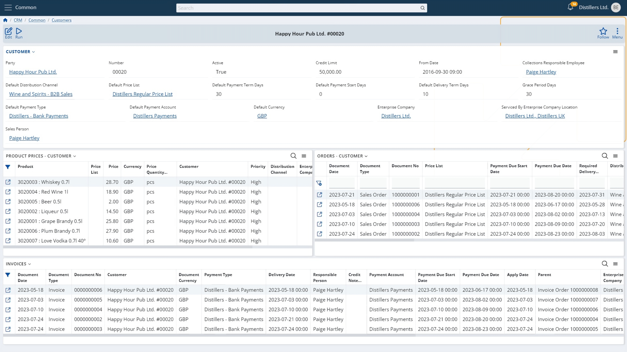
Task: Open the notifications bell
Action: pos(571,7)
